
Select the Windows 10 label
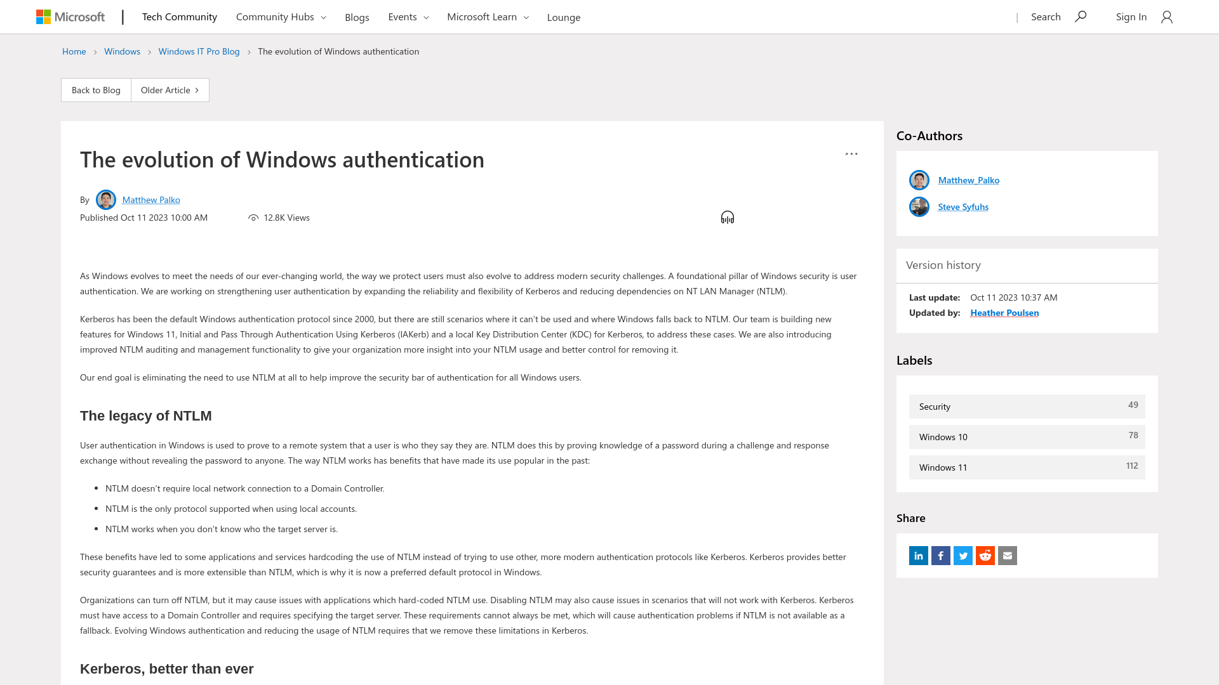pos(1027,437)
